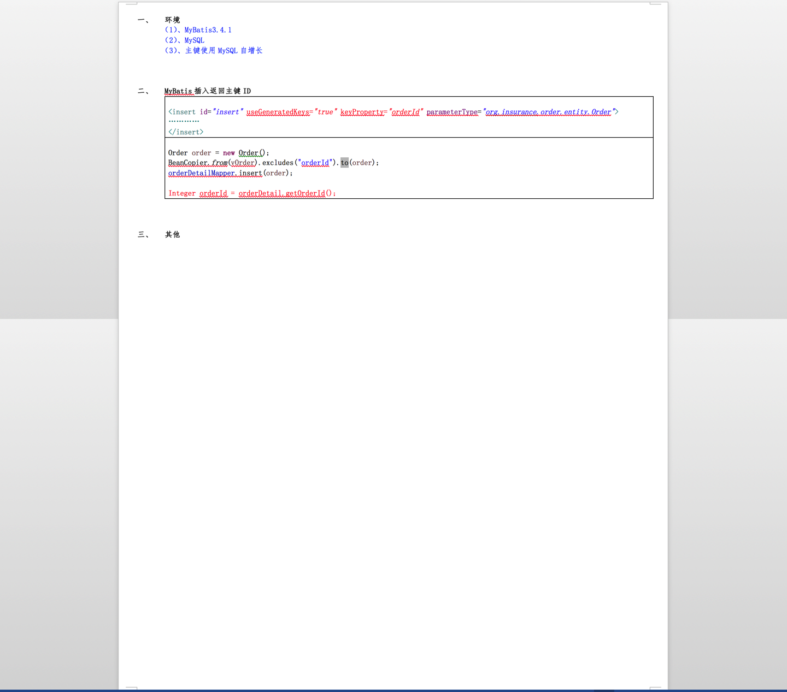Click the parameter "vOrder"

click(x=243, y=163)
